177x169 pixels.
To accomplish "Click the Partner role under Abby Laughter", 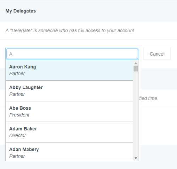I will coord(17,94).
